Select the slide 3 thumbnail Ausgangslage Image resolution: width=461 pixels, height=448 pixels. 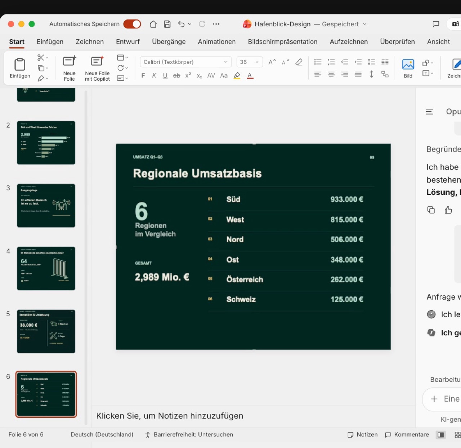(x=46, y=206)
